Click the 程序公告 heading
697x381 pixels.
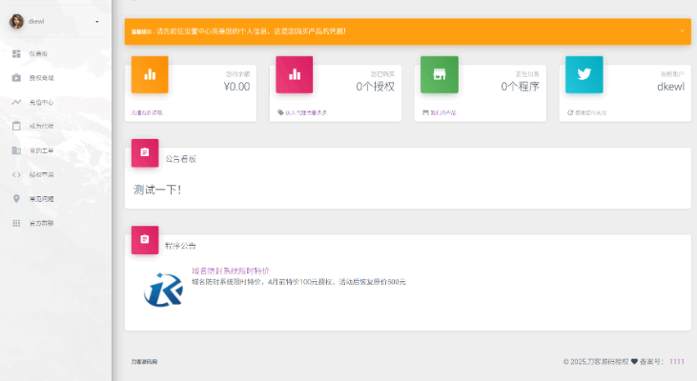[x=180, y=246]
